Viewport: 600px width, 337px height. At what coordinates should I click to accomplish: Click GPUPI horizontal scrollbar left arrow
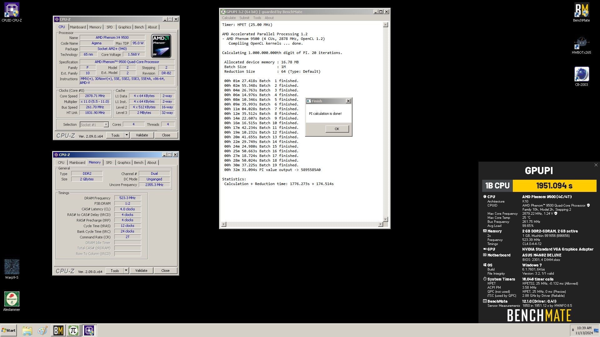[x=224, y=224]
